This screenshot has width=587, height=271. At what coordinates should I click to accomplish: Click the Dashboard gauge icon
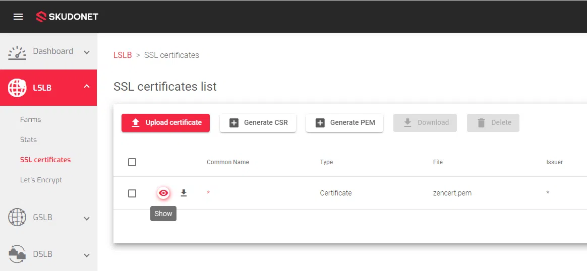pyautogui.click(x=17, y=52)
